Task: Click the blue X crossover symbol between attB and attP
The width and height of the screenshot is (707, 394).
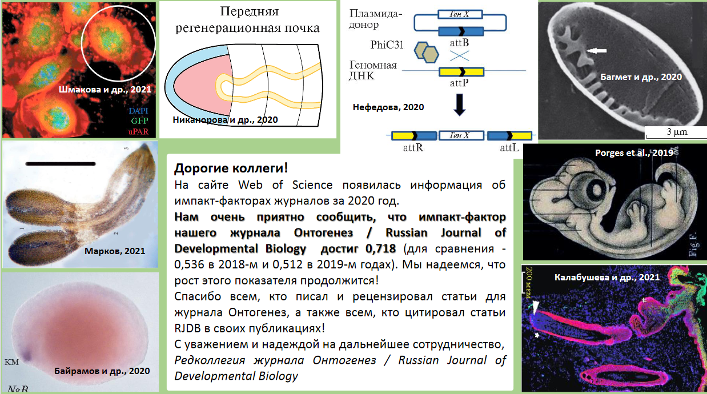Action: 461,55
